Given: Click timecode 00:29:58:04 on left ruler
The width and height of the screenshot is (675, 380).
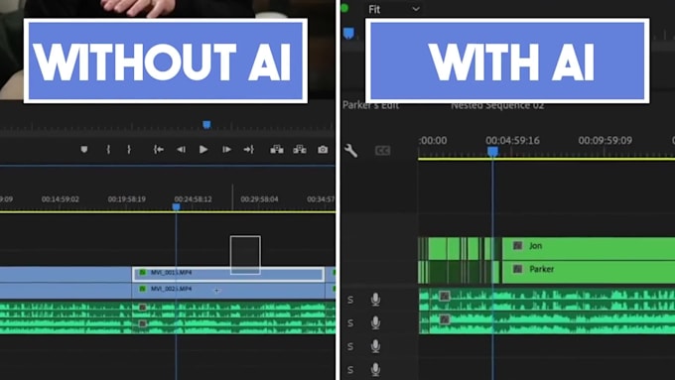Looking at the screenshot, I should point(259,199).
